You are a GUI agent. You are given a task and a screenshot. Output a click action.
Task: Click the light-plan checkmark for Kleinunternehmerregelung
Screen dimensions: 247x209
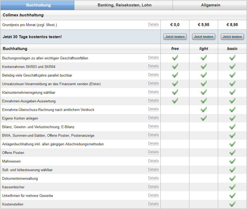pyautogui.click(x=204, y=92)
